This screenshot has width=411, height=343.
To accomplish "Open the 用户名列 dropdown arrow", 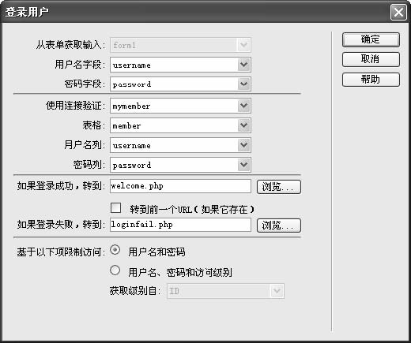I will point(243,145).
